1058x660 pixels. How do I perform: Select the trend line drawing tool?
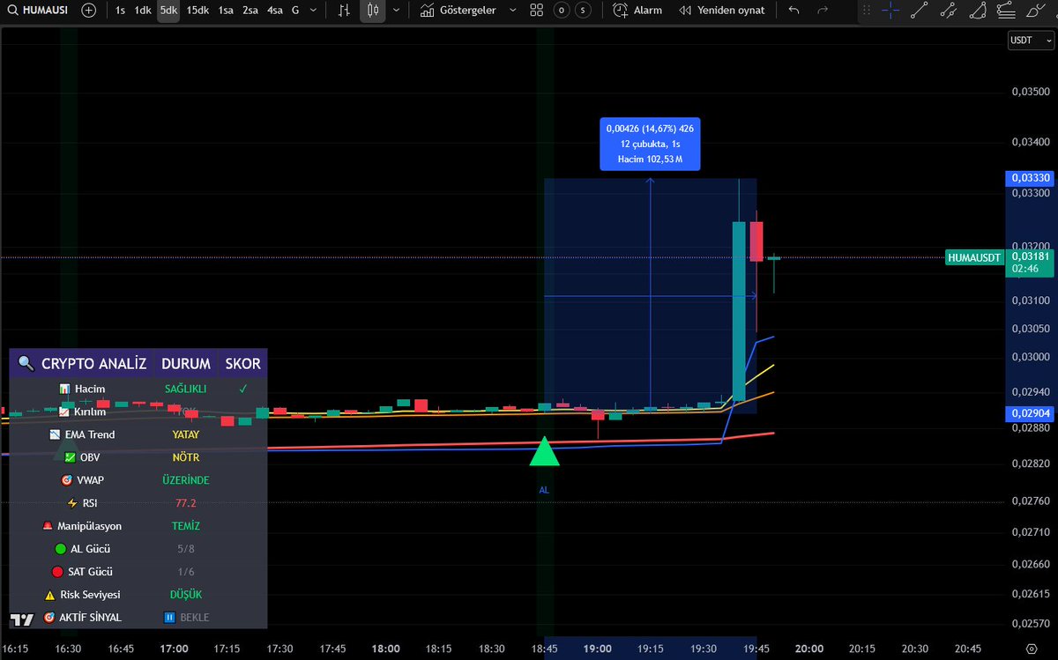coord(919,11)
